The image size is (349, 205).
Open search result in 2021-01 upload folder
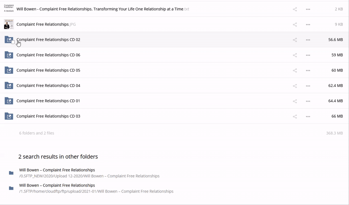click(x=57, y=185)
